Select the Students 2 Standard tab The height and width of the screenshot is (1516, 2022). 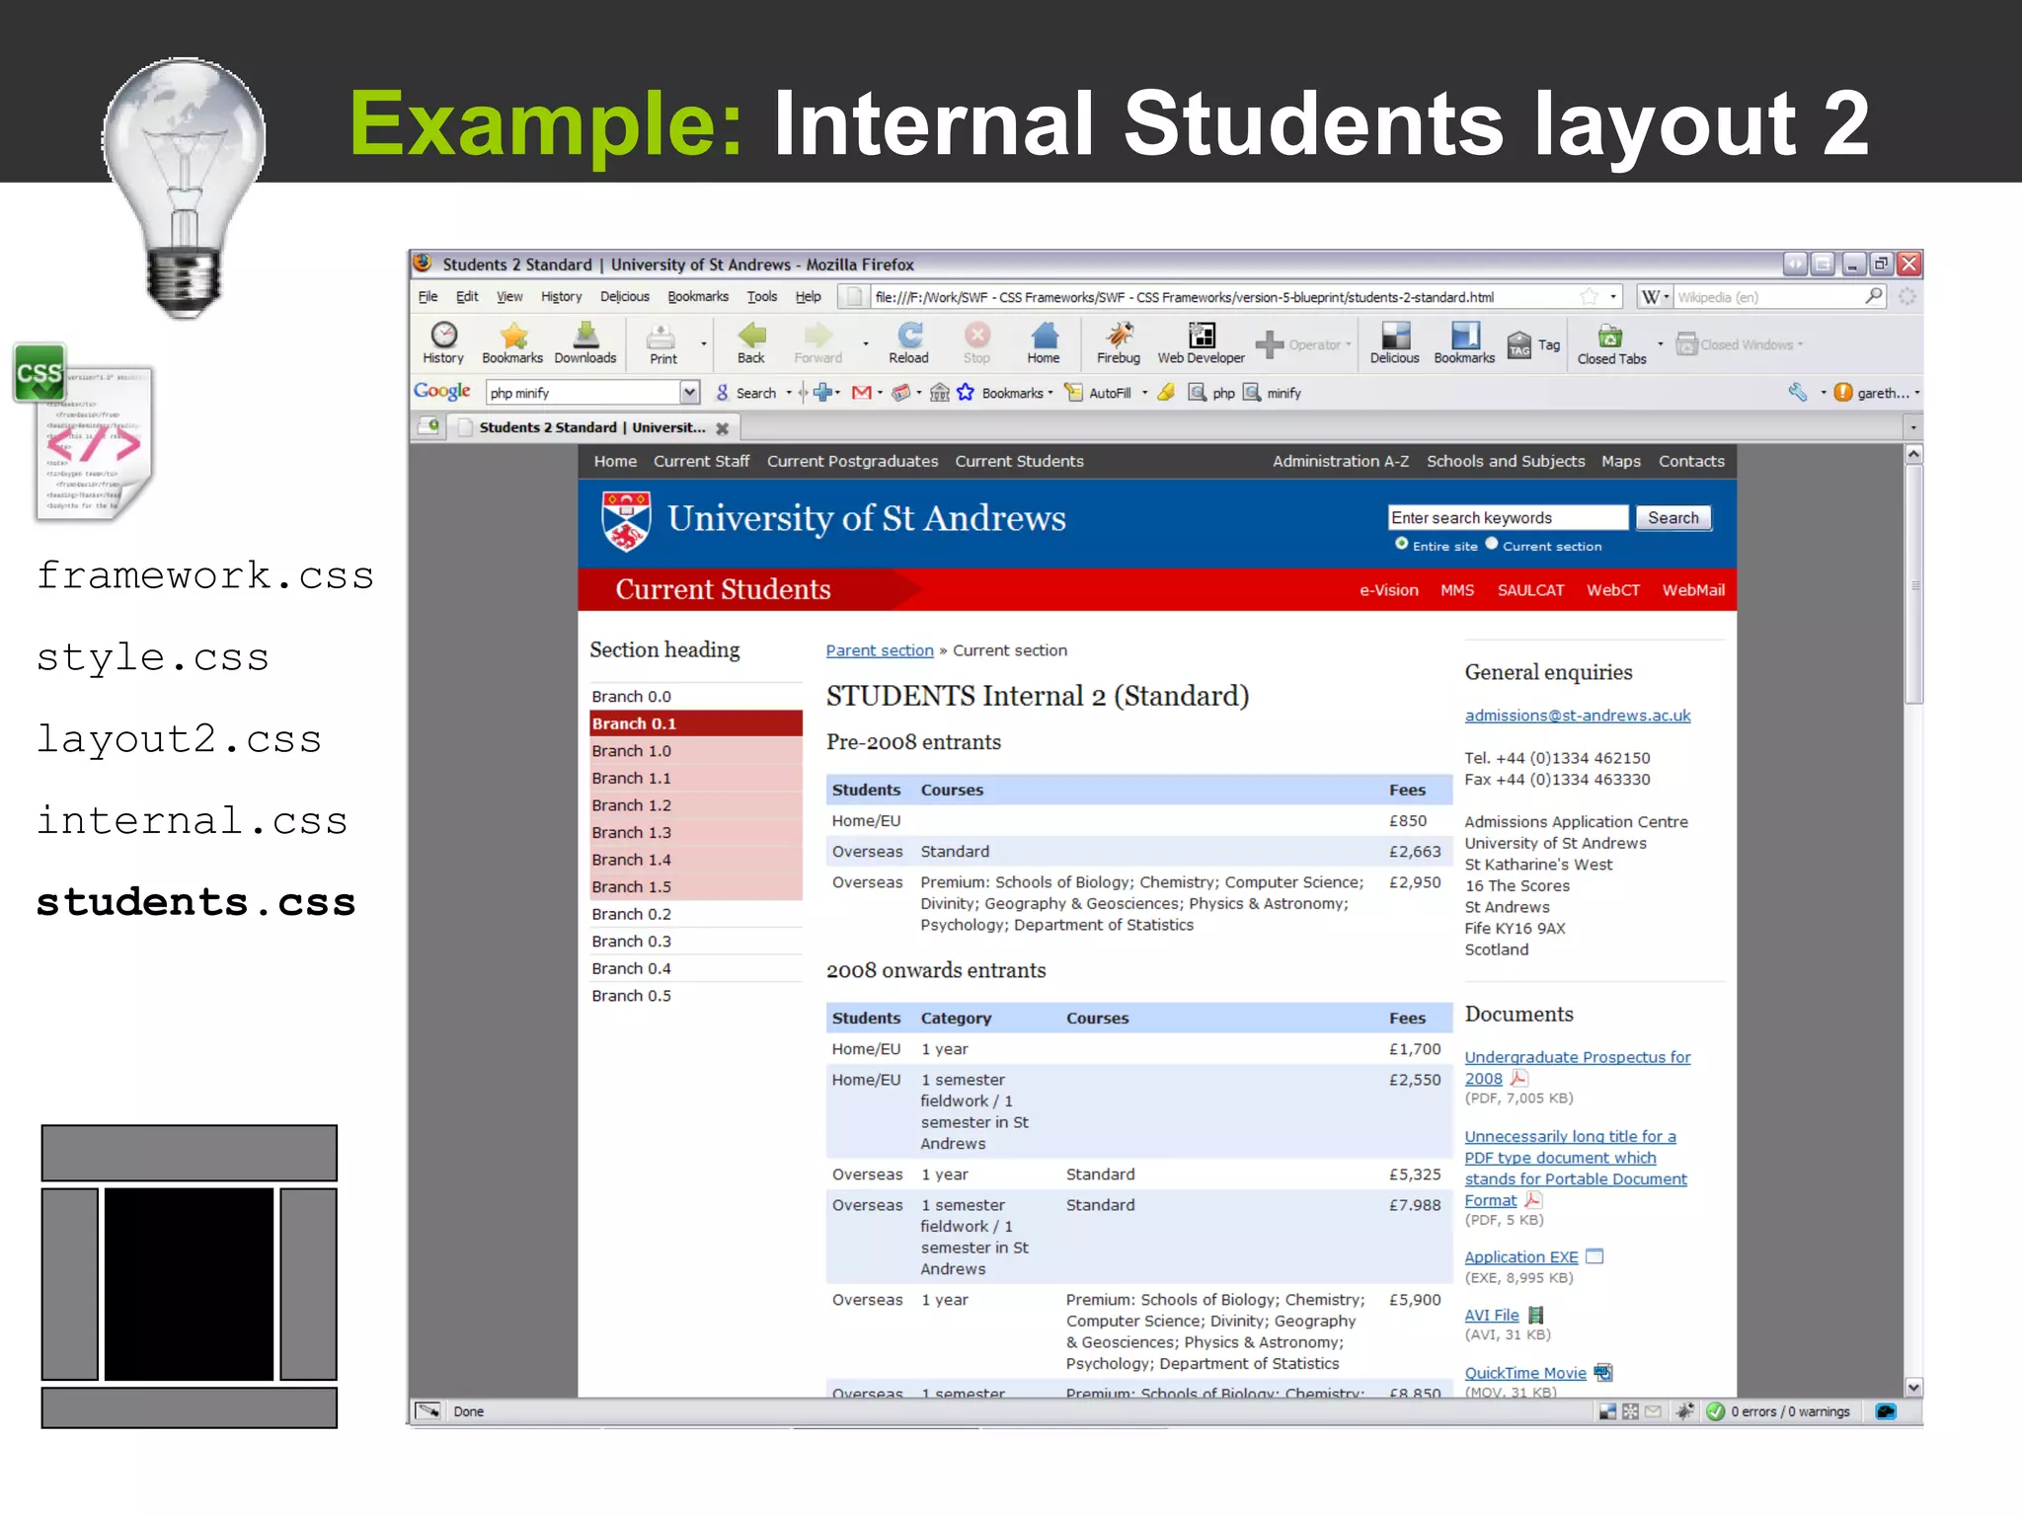(x=592, y=427)
